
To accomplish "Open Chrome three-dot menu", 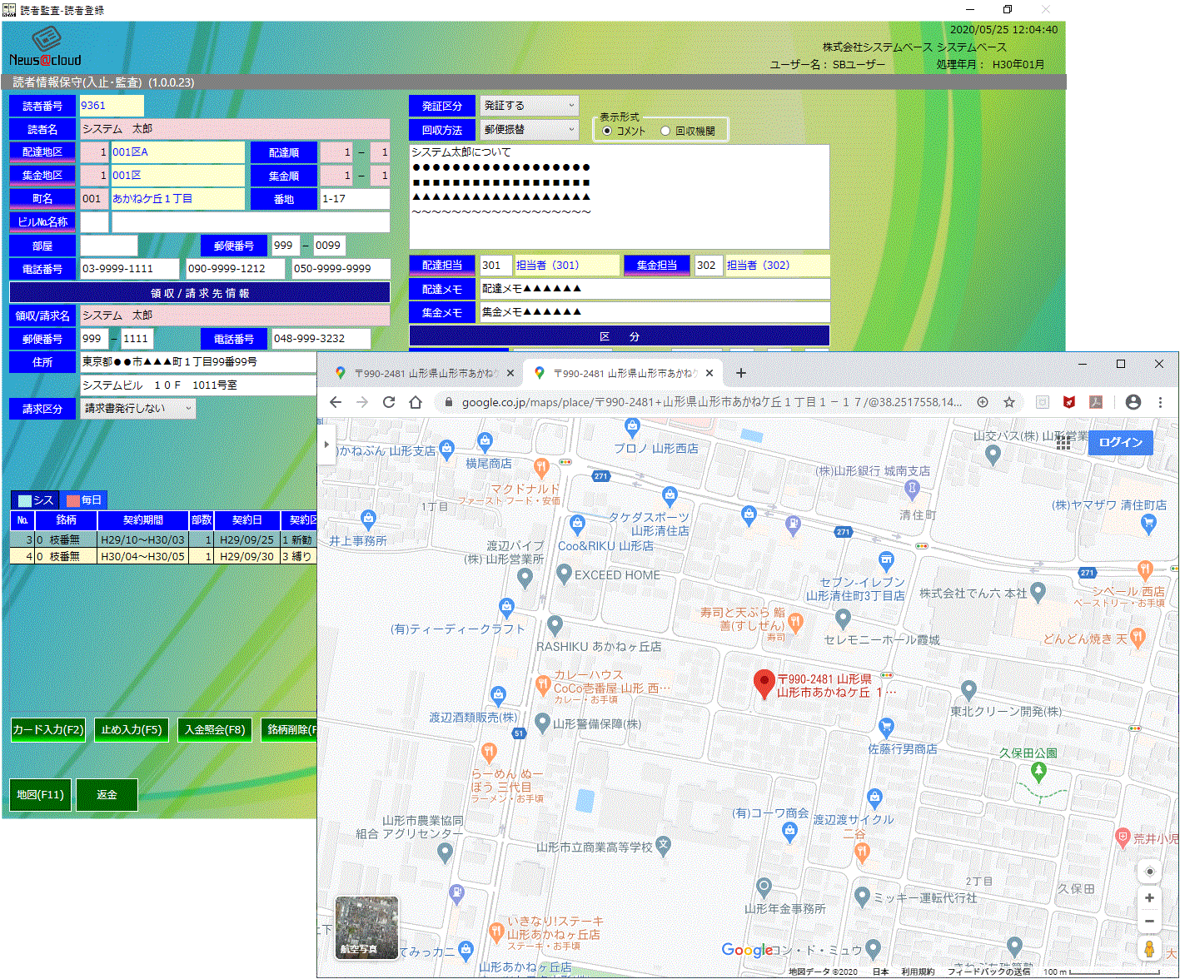I will pyautogui.click(x=1160, y=402).
